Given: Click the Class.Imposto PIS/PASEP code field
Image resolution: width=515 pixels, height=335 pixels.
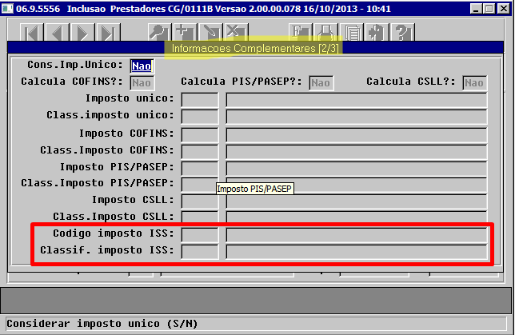Looking at the screenshot, I should pos(200,185).
